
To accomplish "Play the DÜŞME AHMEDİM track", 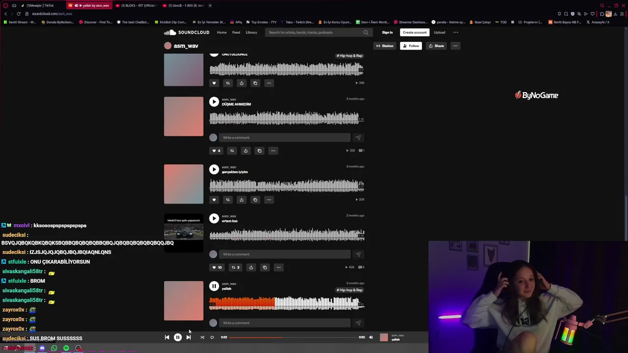I will pos(214,101).
